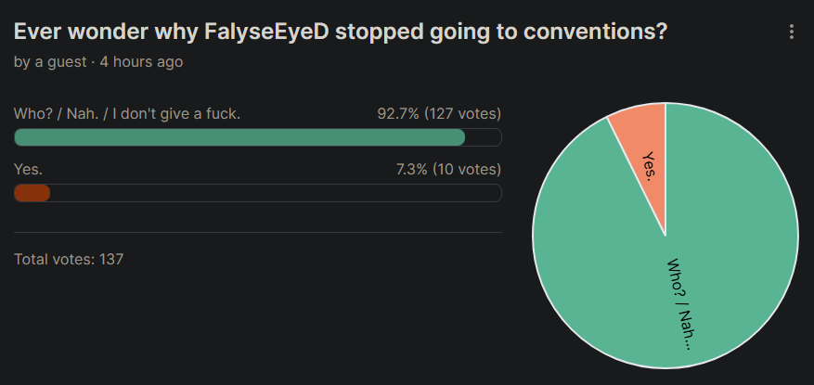The height and width of the screenshot is (385, 814).
Task: Click the divider line above Total votes
Action: click(x=258, y=232)
